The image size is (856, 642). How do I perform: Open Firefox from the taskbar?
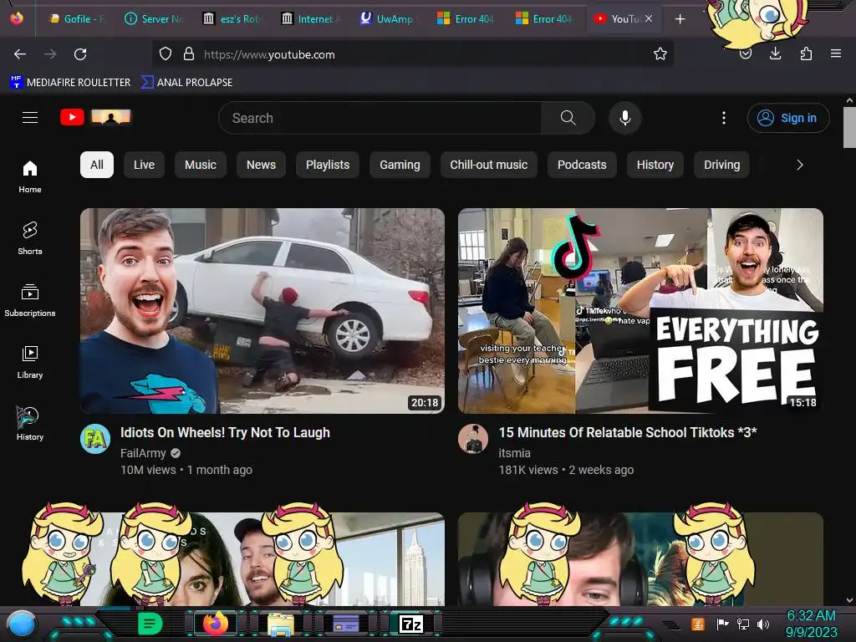215,624
